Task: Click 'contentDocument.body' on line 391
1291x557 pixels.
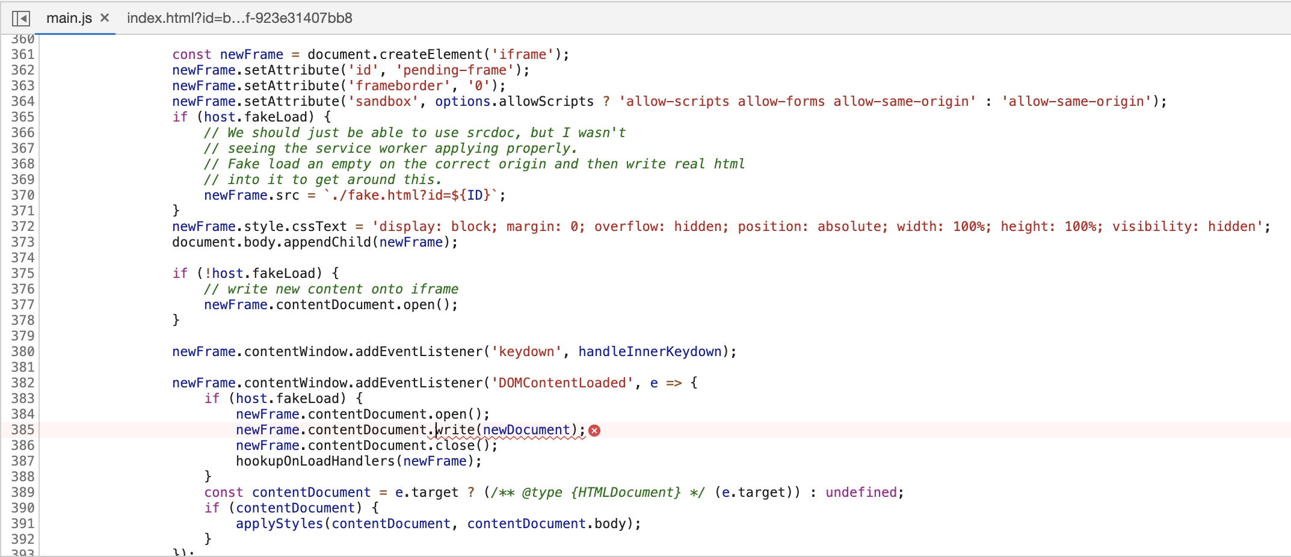Action: [547, 523]
